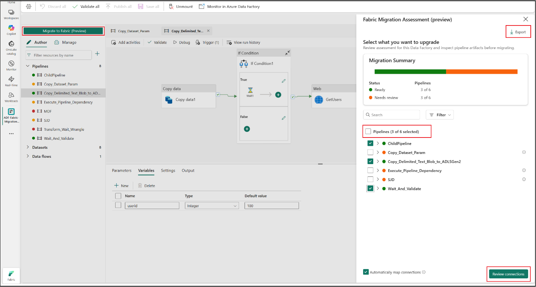Click the Review connections button
This screenshot has width=536, height=287.
[x=508, y=274]
